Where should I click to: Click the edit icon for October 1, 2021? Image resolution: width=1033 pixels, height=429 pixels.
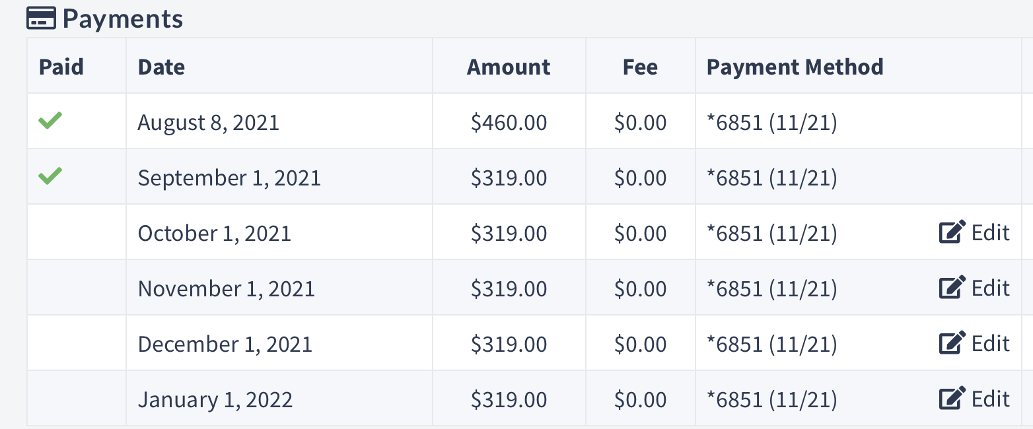click(x=952, y=233)
